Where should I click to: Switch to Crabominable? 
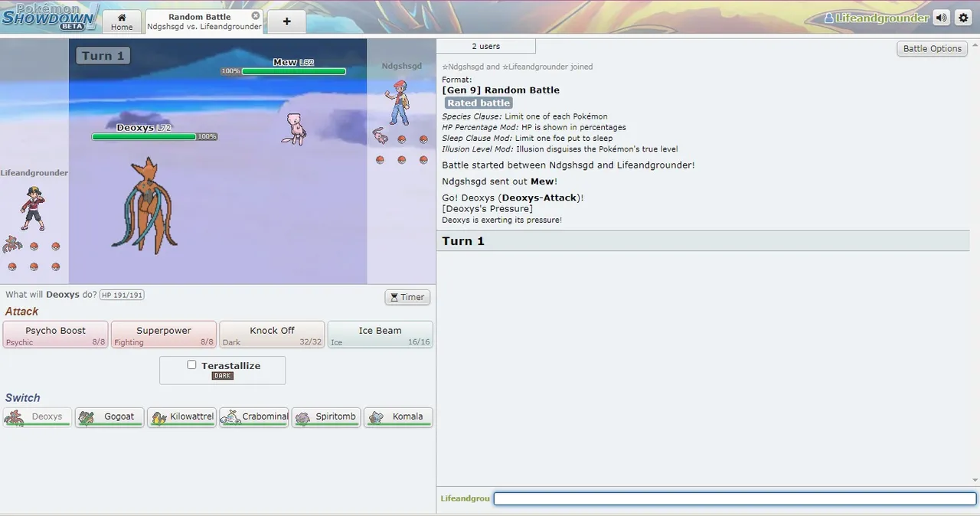tap(253, 417)
